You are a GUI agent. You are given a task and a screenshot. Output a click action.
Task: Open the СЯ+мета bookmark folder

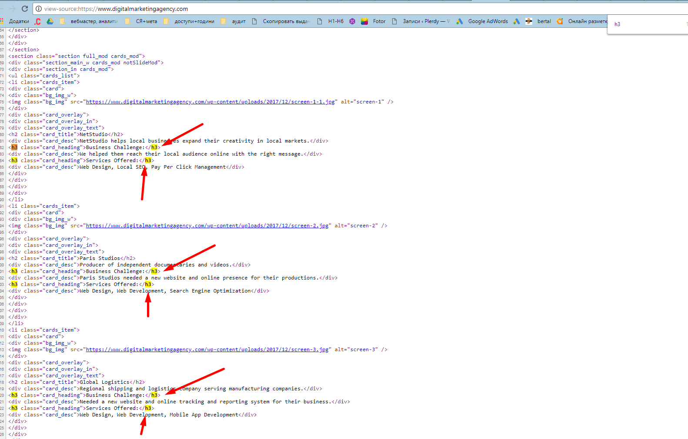coord(141,21)
